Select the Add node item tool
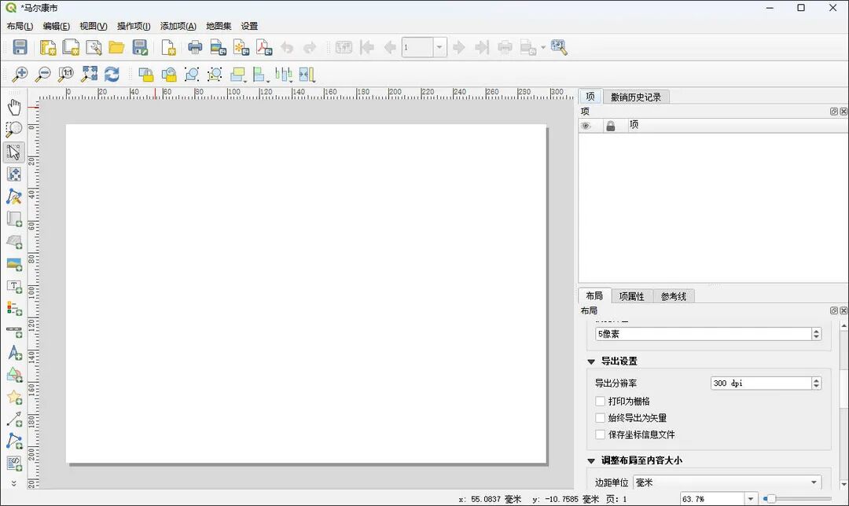 pos(14,442)
